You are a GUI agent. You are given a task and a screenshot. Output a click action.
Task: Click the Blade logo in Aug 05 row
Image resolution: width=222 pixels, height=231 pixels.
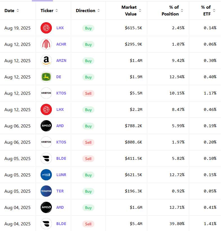pos(46,158)
